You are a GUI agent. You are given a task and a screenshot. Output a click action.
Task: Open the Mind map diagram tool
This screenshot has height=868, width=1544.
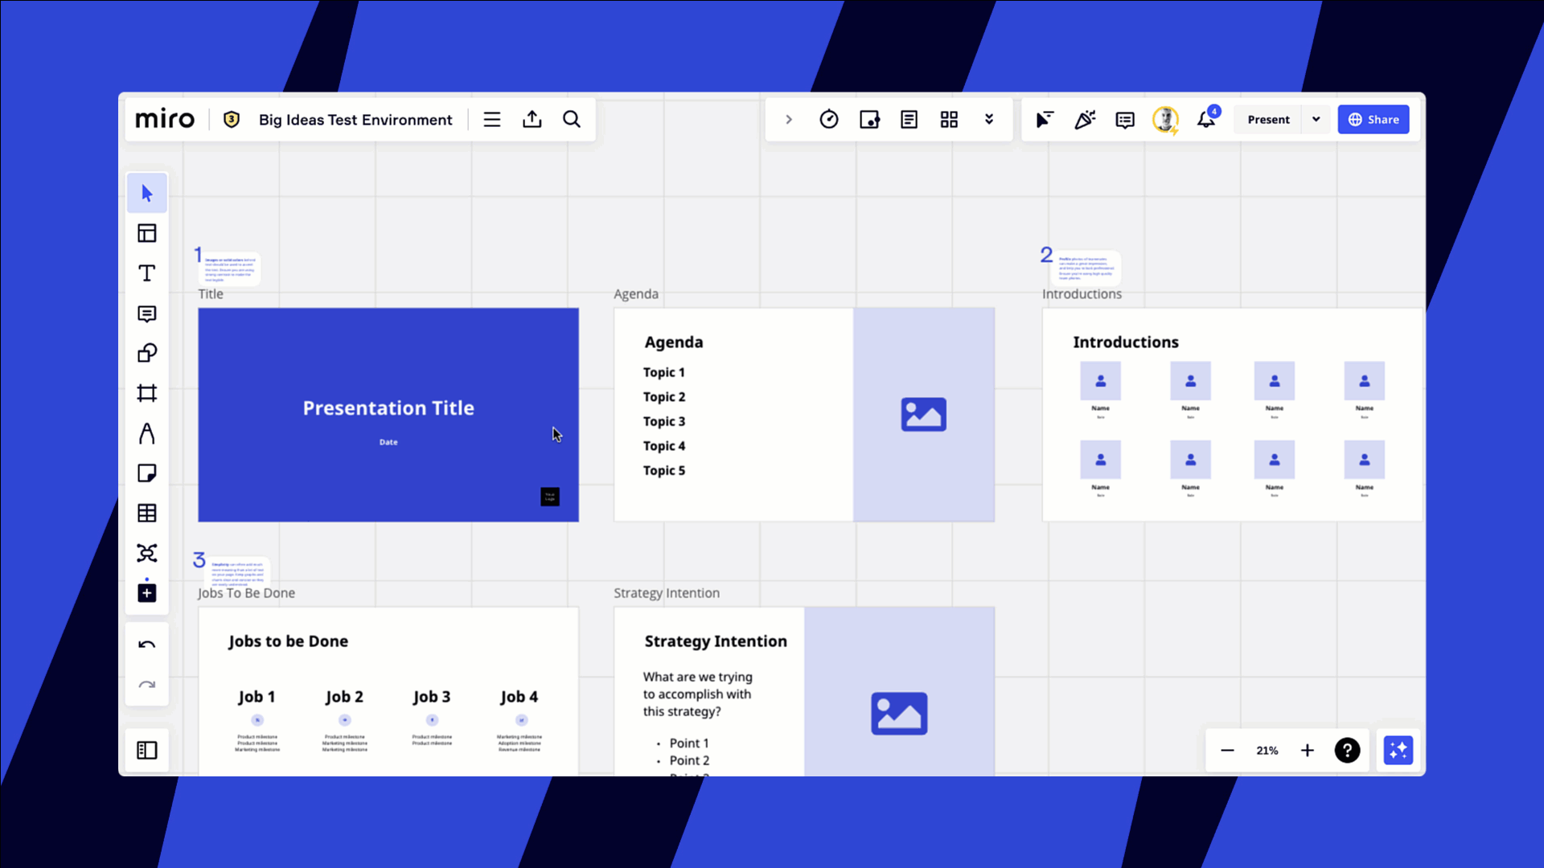tap(146, 553)
